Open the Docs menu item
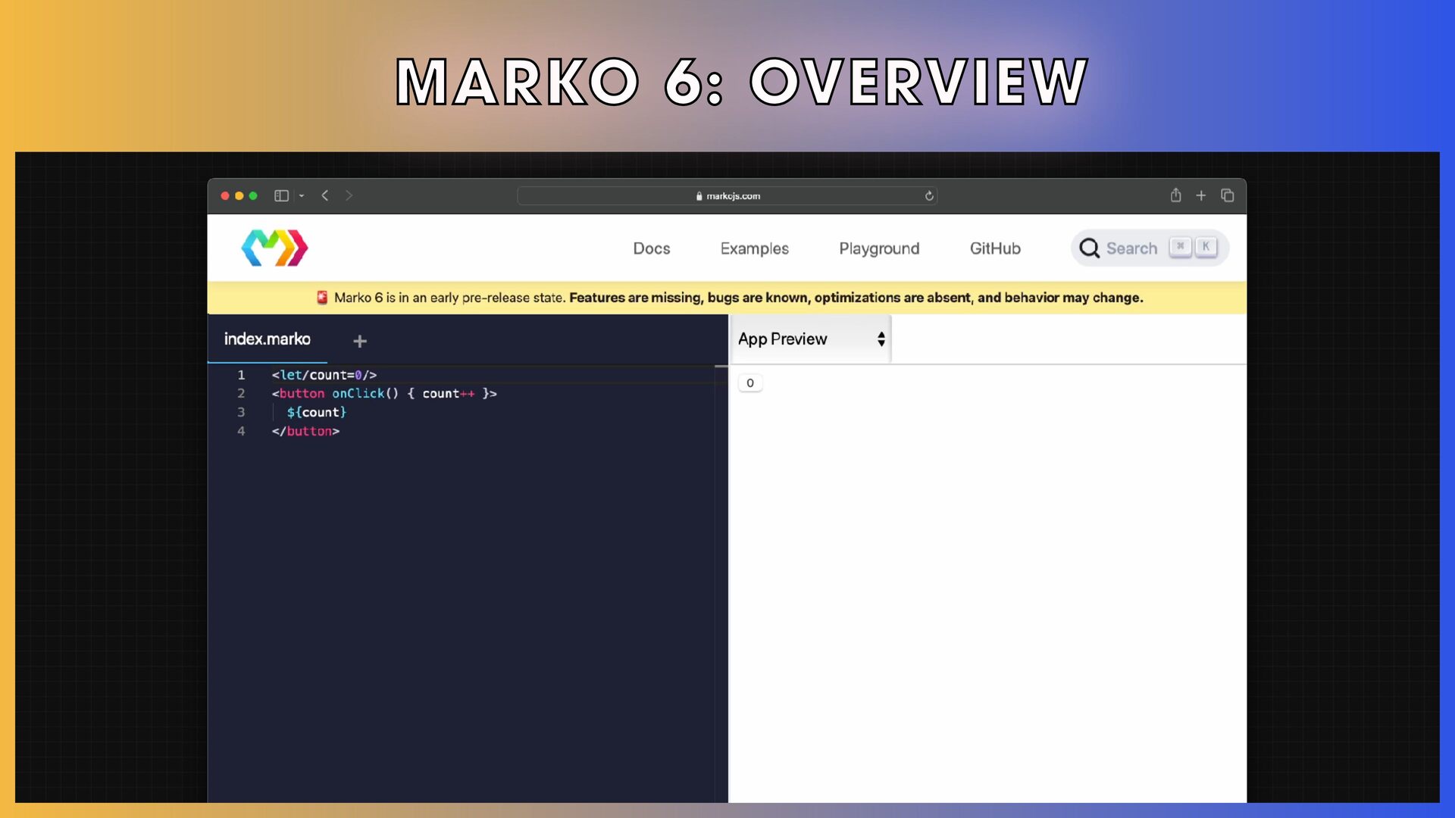 [652, 248]
